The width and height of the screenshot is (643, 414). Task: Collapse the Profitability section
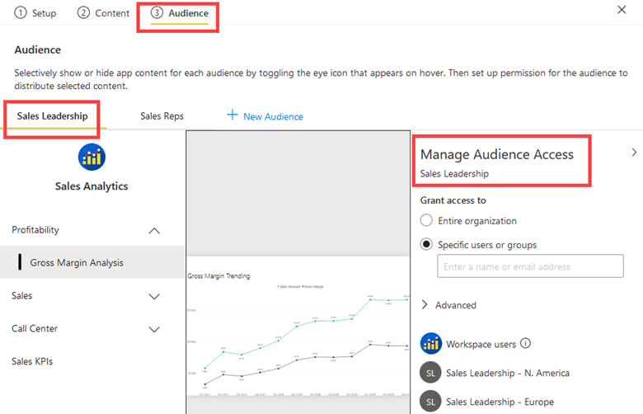154,231
